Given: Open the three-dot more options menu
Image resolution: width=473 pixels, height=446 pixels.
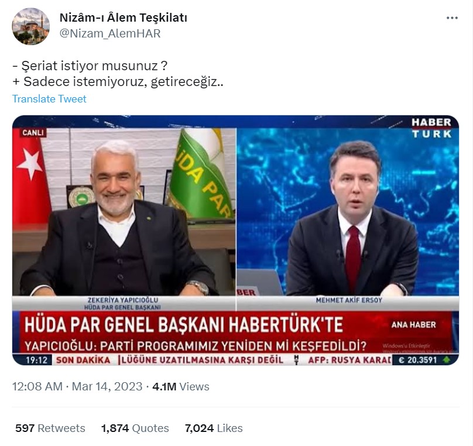Looking at the screenshot, I should click(x=452, y=18).
